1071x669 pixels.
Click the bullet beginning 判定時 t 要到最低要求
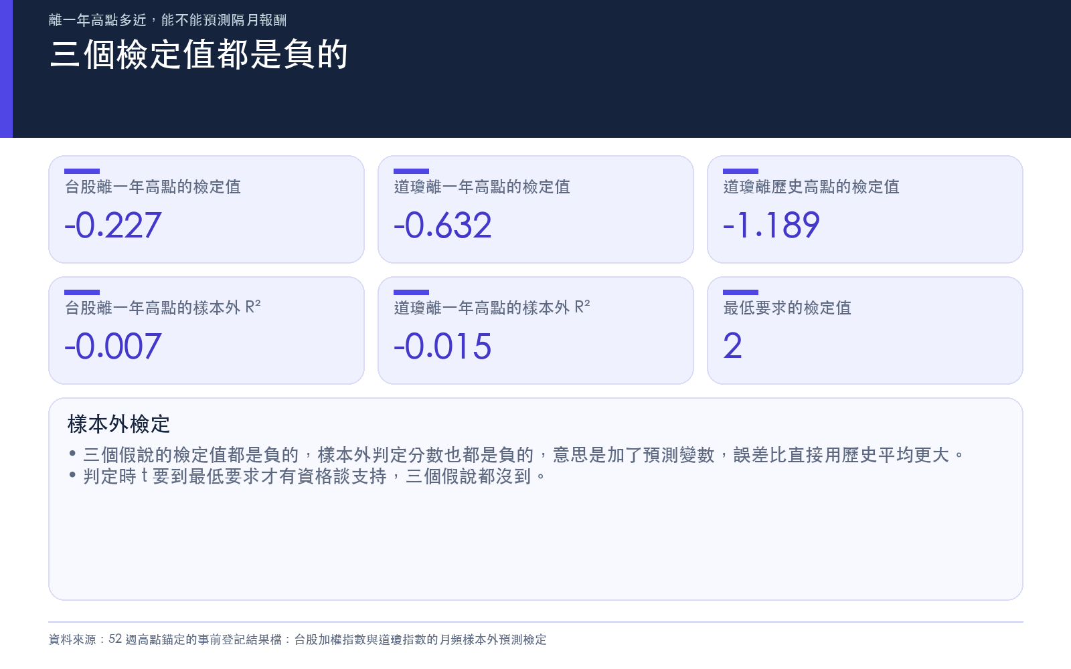(307, 476)
